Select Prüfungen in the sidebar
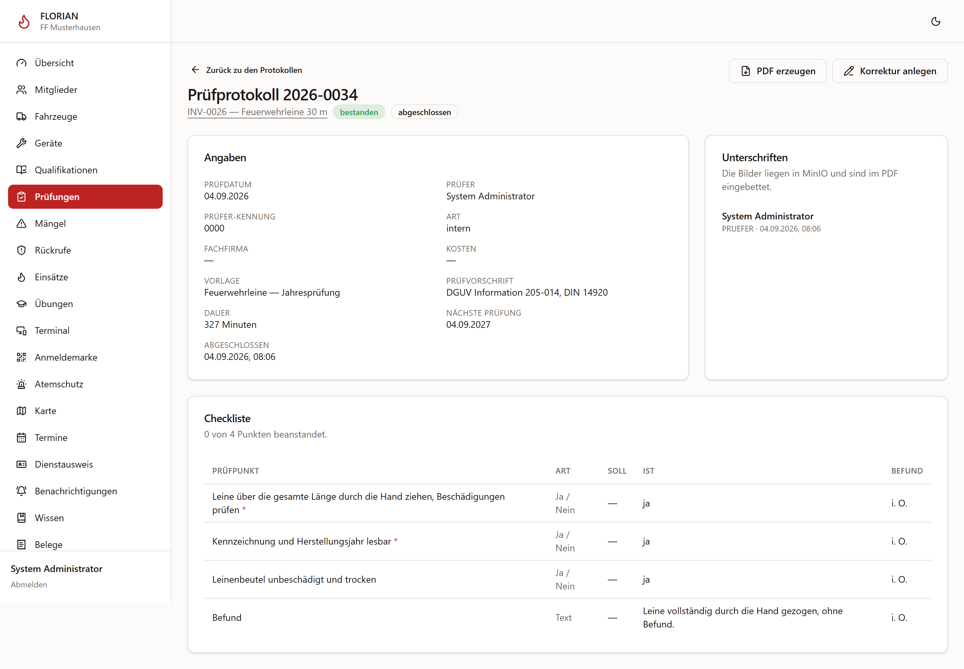 click(x=85, y=197)
